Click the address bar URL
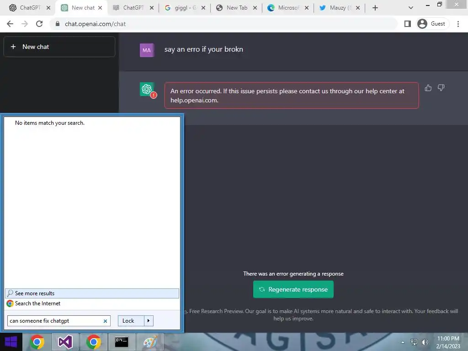468x351 pixels. click(95, 24)
